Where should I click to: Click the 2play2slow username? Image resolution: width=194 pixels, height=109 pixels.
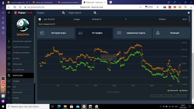23,34
